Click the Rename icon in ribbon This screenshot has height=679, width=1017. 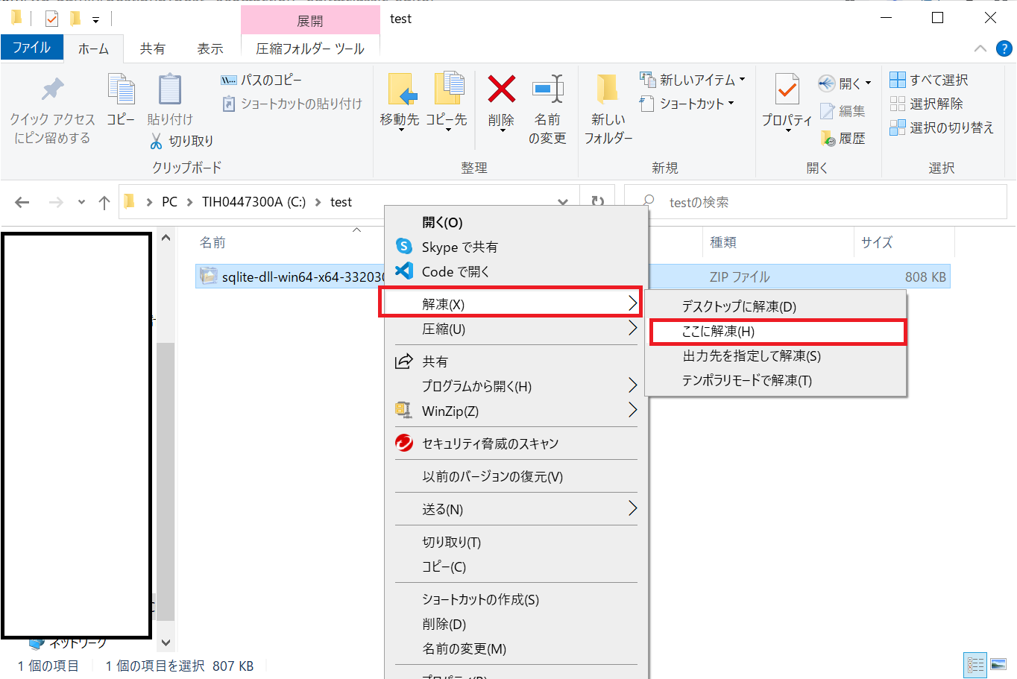548,89
